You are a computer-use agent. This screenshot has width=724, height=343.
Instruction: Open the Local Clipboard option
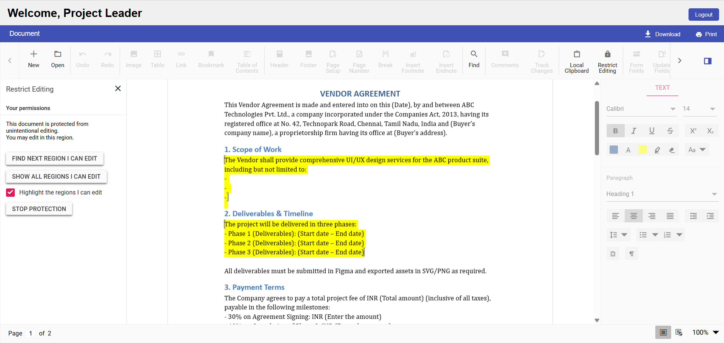click(576, 61)
